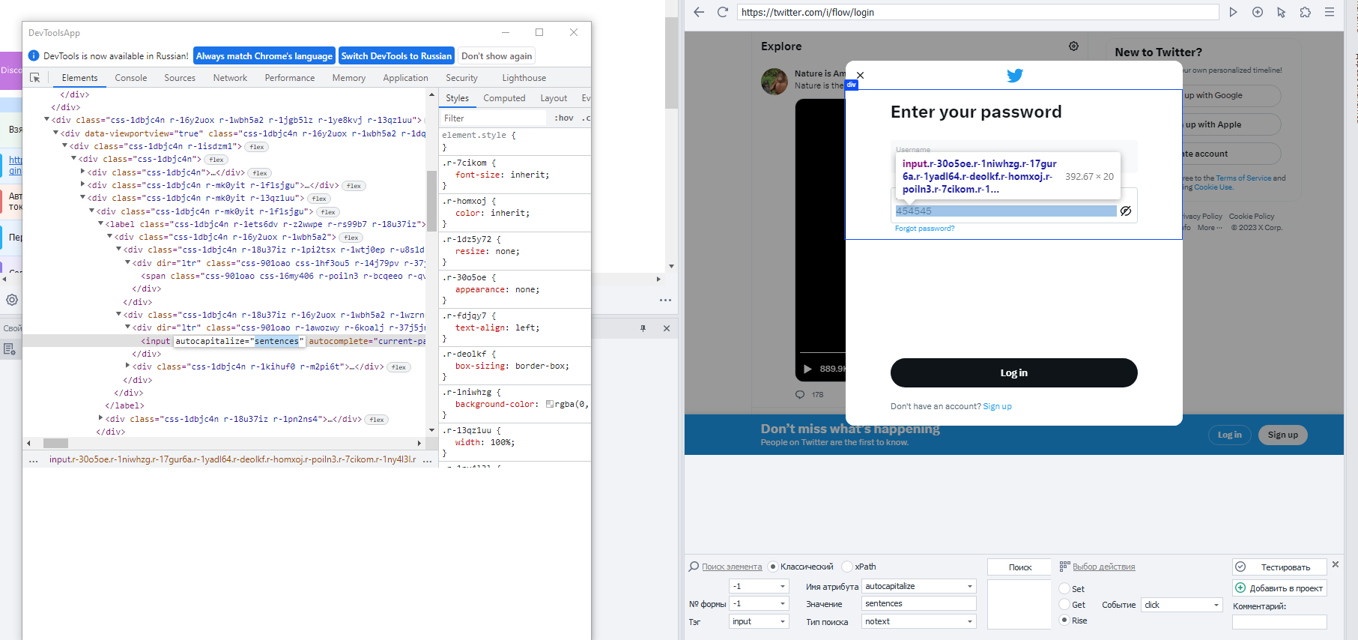Close the lower panel next to the pin
Image resolution: width=1358 pixels, height=640 pixels.
667,328
